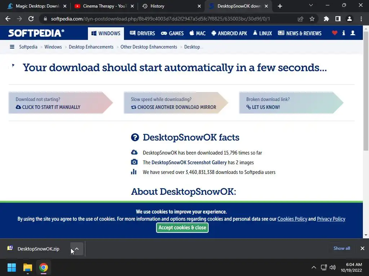Screen dimensions: 369x276
Task: Show hidden system tray icons
Action: [x=314, y=267]
